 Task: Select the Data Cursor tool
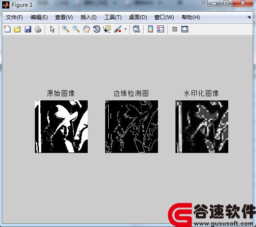tap(107, 29)
